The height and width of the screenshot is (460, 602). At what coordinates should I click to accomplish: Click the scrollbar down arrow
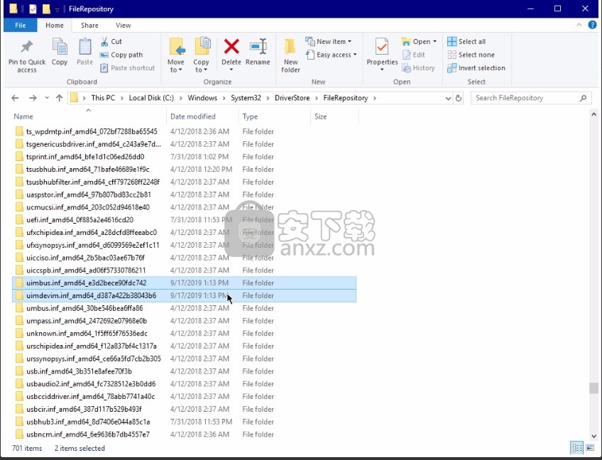pos(593,436)
